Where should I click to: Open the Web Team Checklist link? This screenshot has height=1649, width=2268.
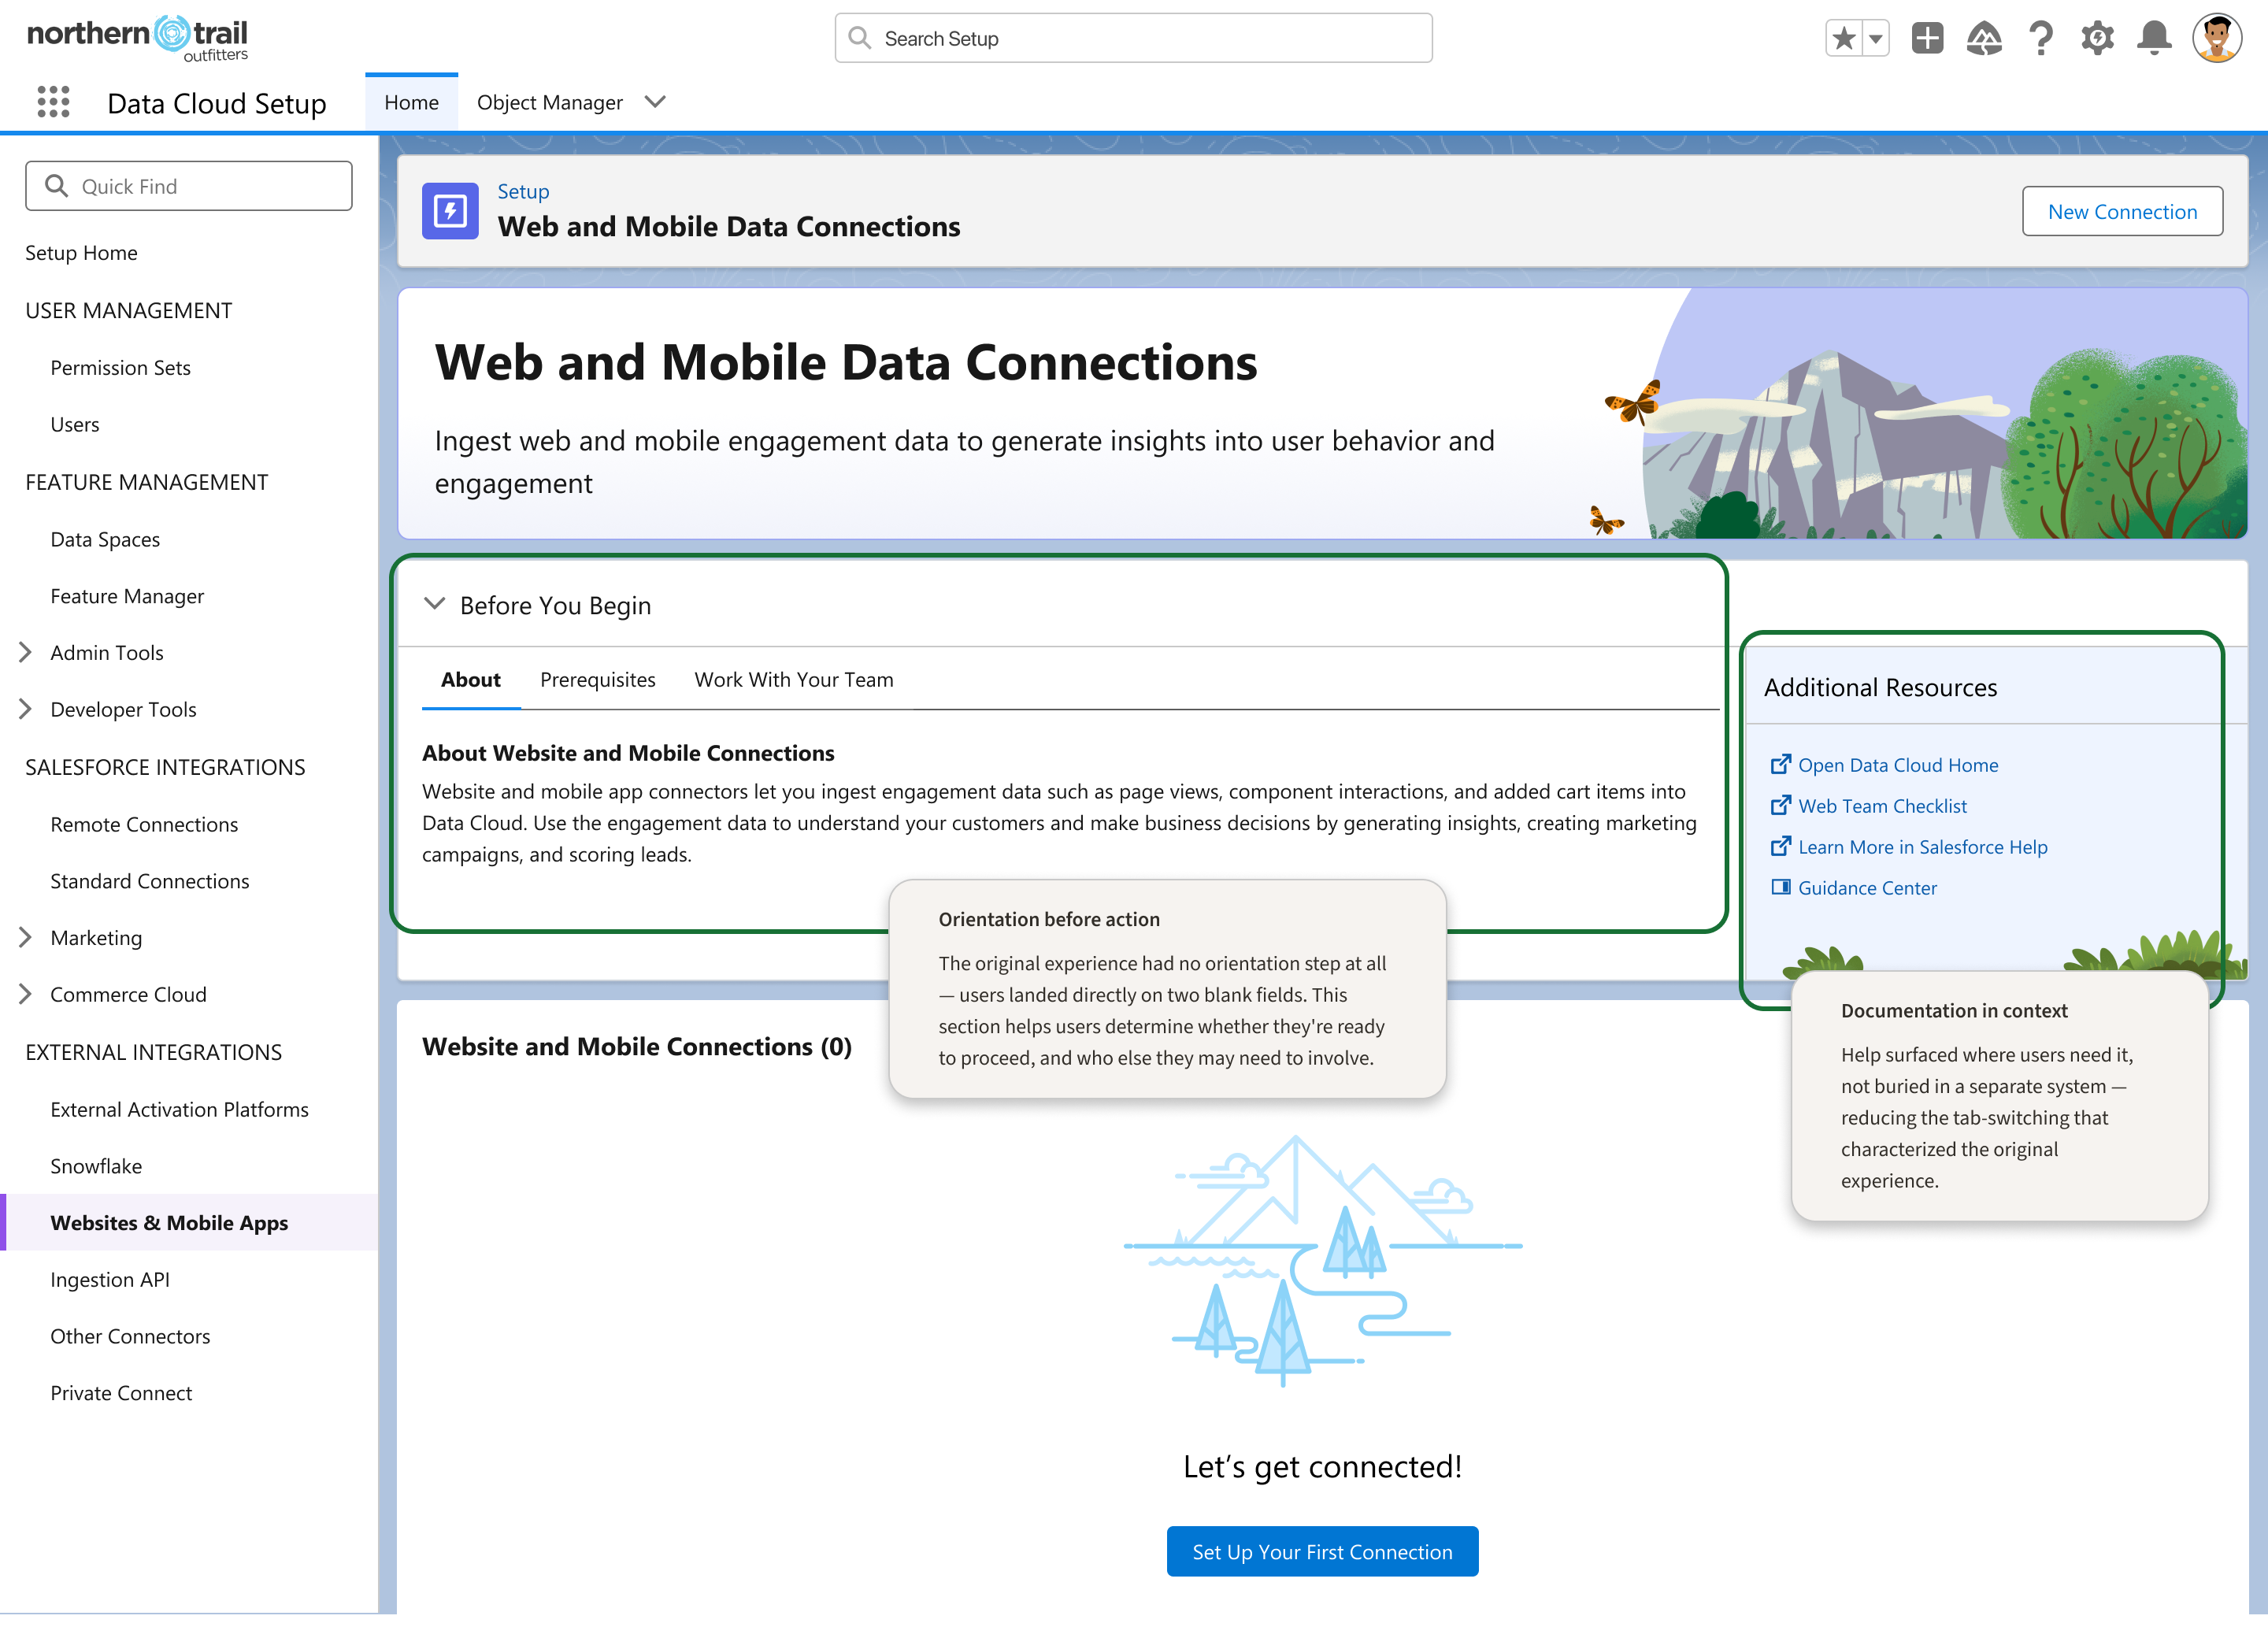click(x=1882, y=806)
